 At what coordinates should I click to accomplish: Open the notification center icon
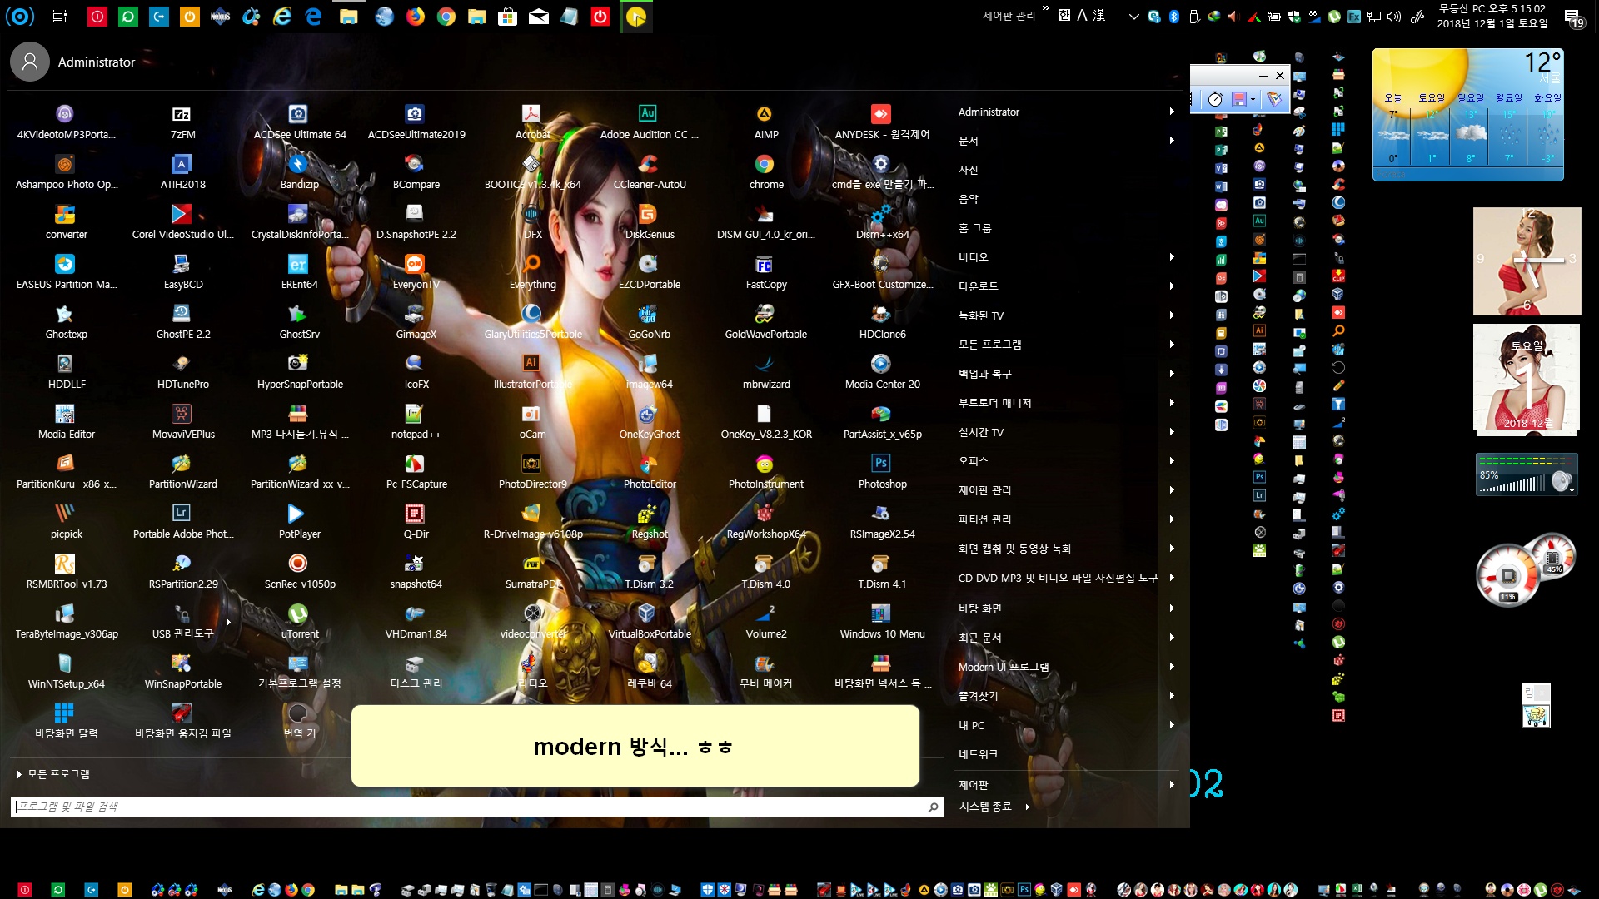coord(1573,17)
